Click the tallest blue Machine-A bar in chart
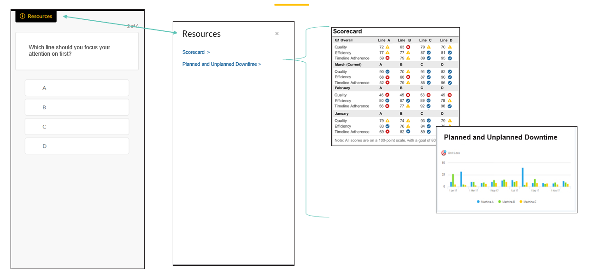This screenshot has height=275, width=594. (x=523, y=177)
